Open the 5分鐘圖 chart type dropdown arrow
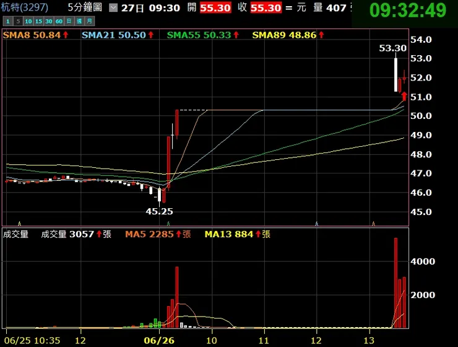458x347 pixels. coord(113,7)
